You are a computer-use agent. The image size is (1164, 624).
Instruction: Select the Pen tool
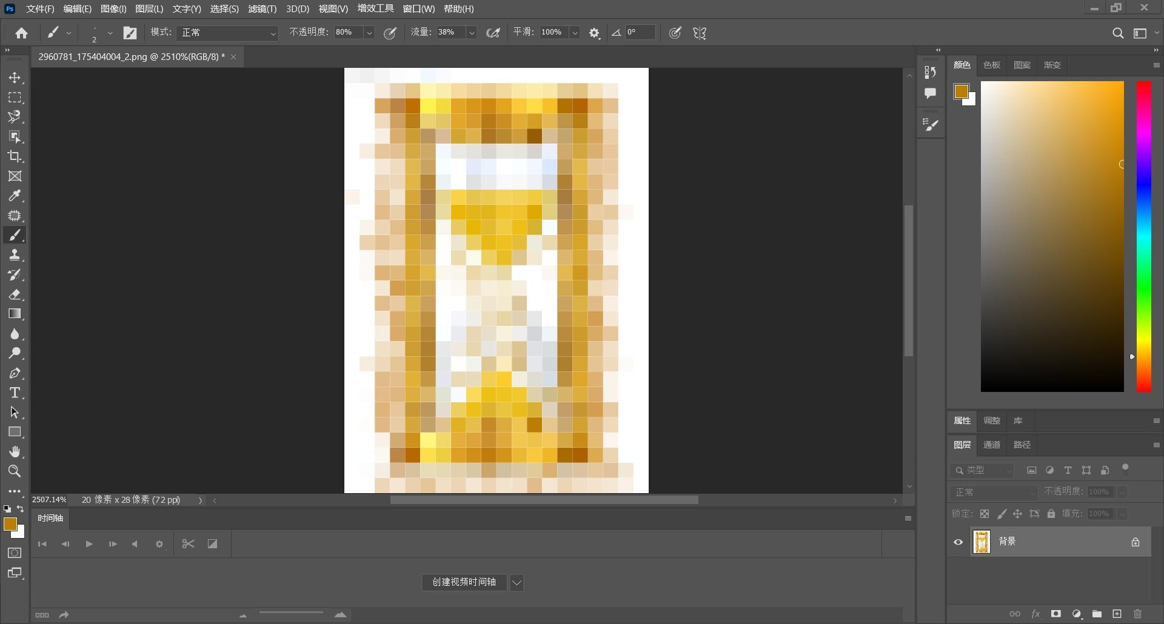(x=15, y=373)
